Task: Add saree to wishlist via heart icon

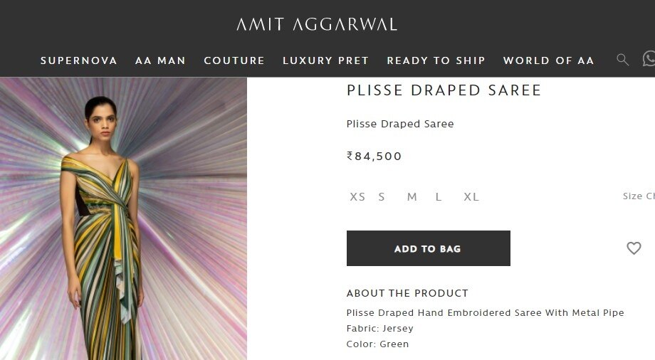Action: (634, 248)
